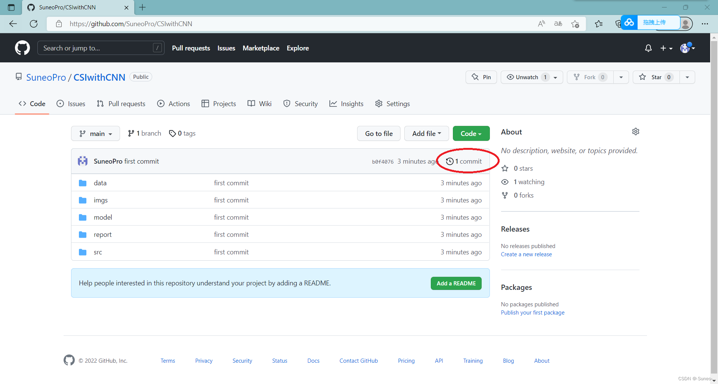Switch to the Code tab
The width and height of the screenshot is (718, 384).
(x=32, y=104)
